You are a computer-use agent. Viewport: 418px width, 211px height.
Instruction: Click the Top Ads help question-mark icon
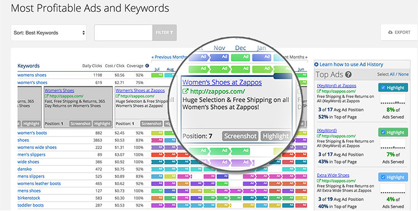point(348,75)
